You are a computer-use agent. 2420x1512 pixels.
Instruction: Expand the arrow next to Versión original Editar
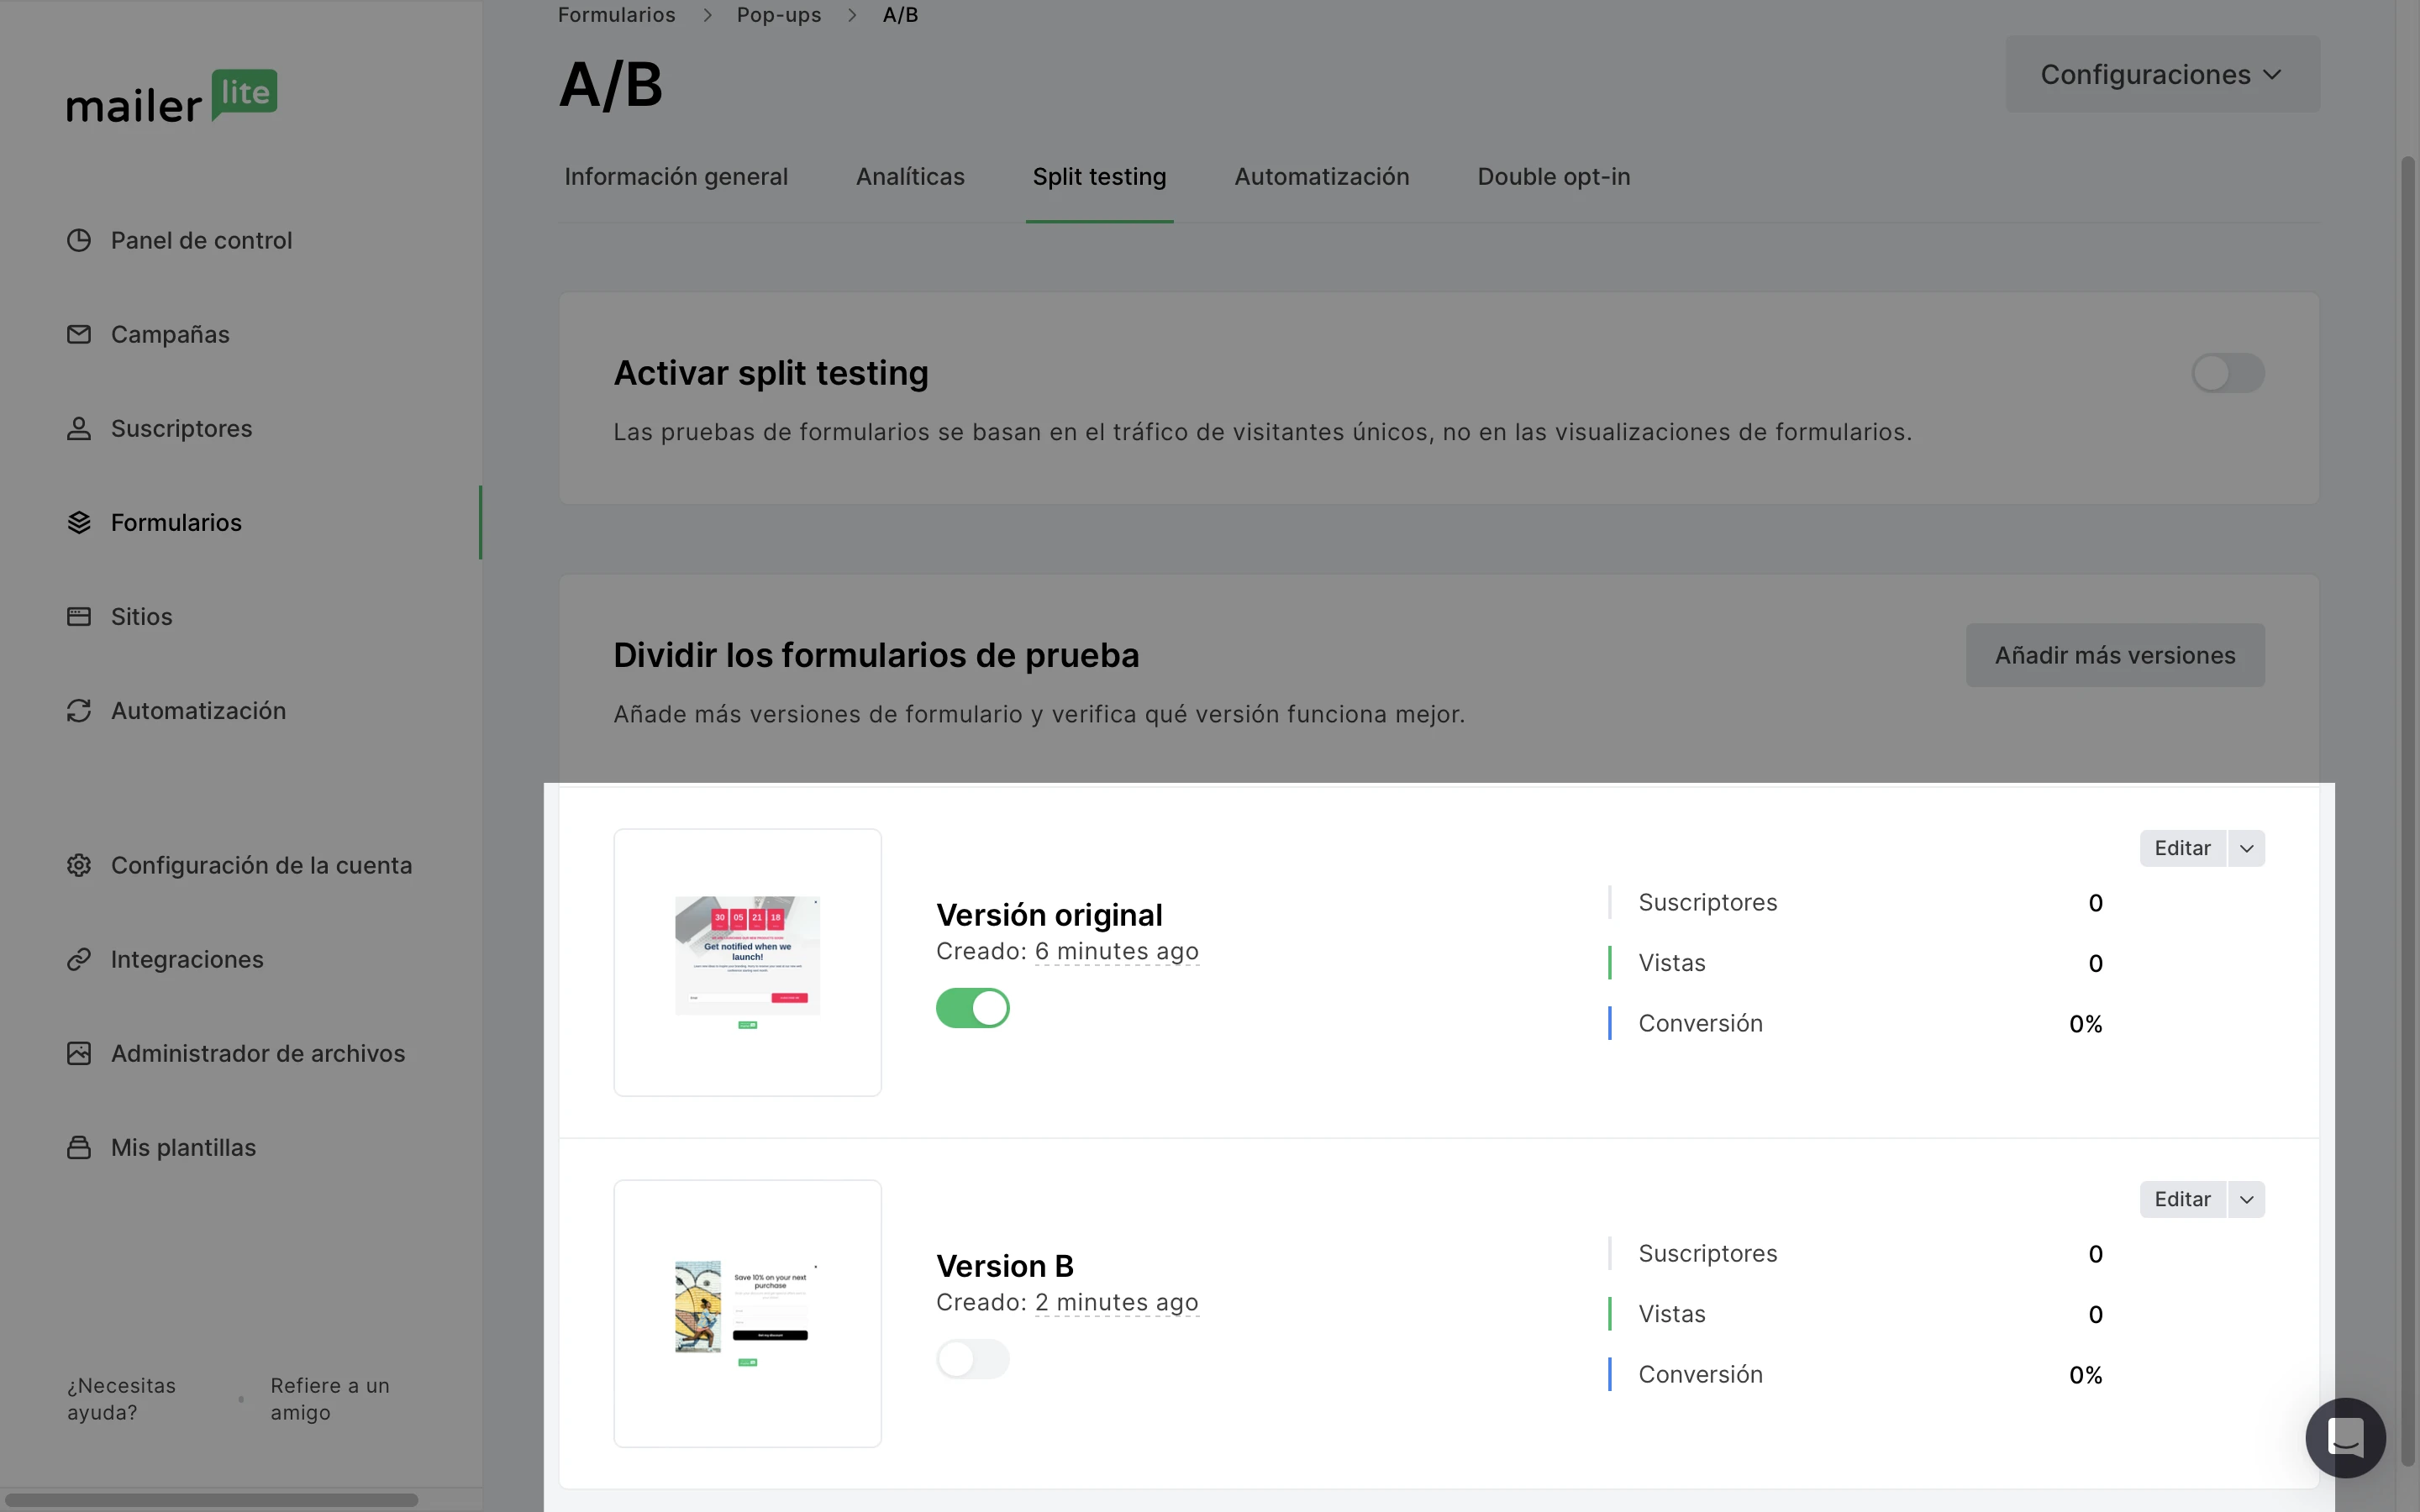pyautogui.click(x=2246, y=848)
